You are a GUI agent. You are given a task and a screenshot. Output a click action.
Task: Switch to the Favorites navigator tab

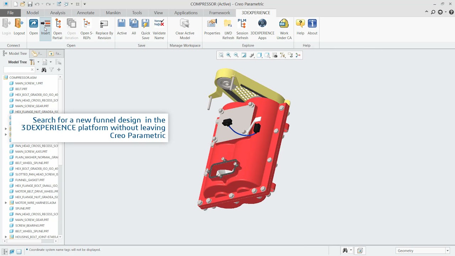(55, 53)
